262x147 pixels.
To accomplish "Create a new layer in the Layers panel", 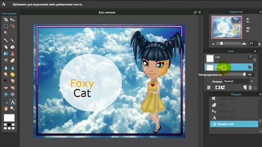I will click(x=245, y=87).
